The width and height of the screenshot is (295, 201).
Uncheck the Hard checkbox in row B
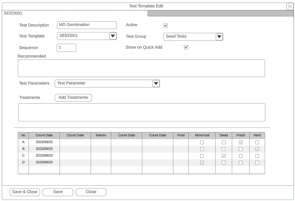coord(257,149)
